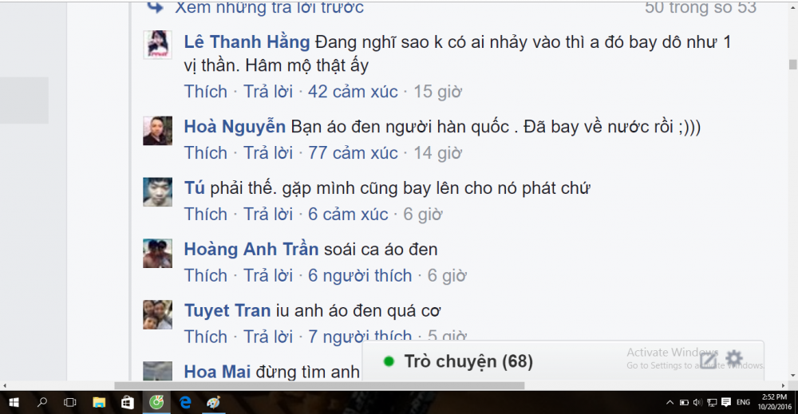The width and height of the screenshot is (798, 414).
Task: View 77 cảm xúc reactions
Action: [x=353, y=153]
